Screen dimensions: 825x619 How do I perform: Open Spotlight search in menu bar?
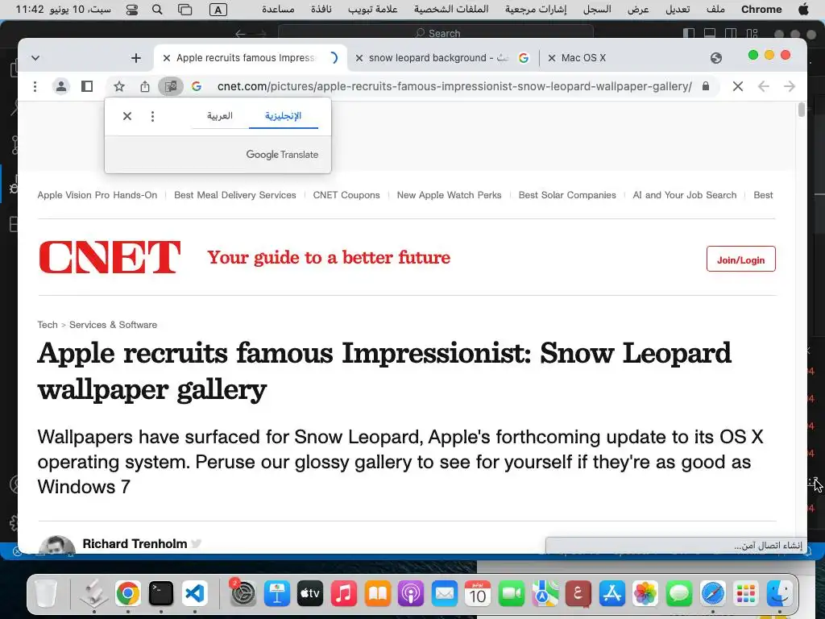[x=157, y=10]
